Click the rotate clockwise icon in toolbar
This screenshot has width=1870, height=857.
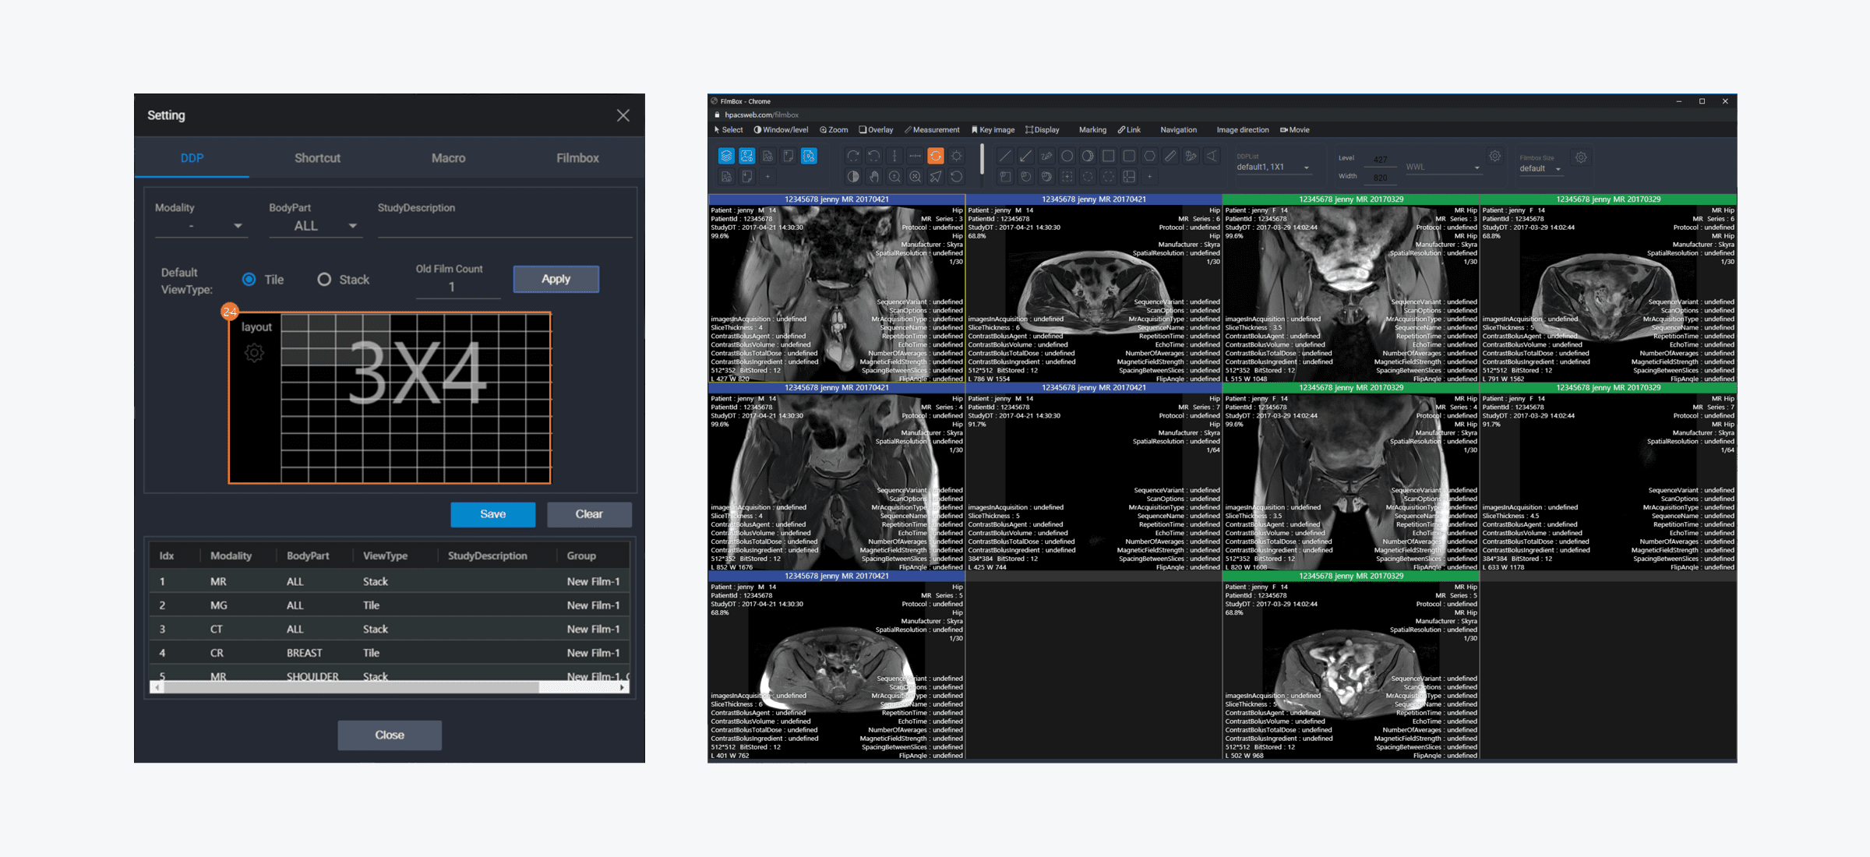[853, 156]
